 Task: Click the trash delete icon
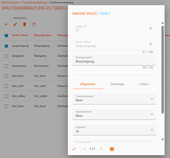coord(25,24)
